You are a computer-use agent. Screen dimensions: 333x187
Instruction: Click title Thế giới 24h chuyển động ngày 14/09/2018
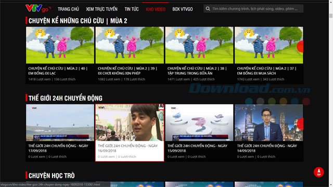[x=267, y=148]
